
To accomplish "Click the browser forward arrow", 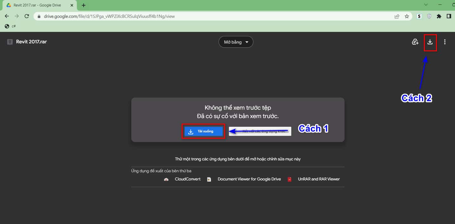I will point(17,16).
